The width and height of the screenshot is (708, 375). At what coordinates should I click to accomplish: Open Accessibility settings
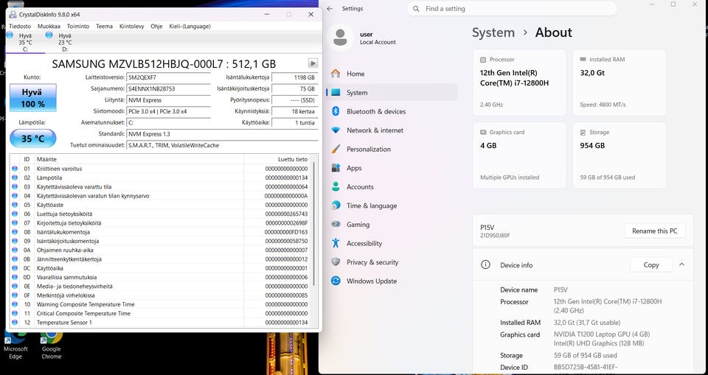(x=392, y=243)
